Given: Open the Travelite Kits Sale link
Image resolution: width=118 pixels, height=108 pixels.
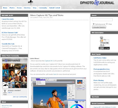Looking at the screenshot, I should pyautogui.click(x=8, y=44).
